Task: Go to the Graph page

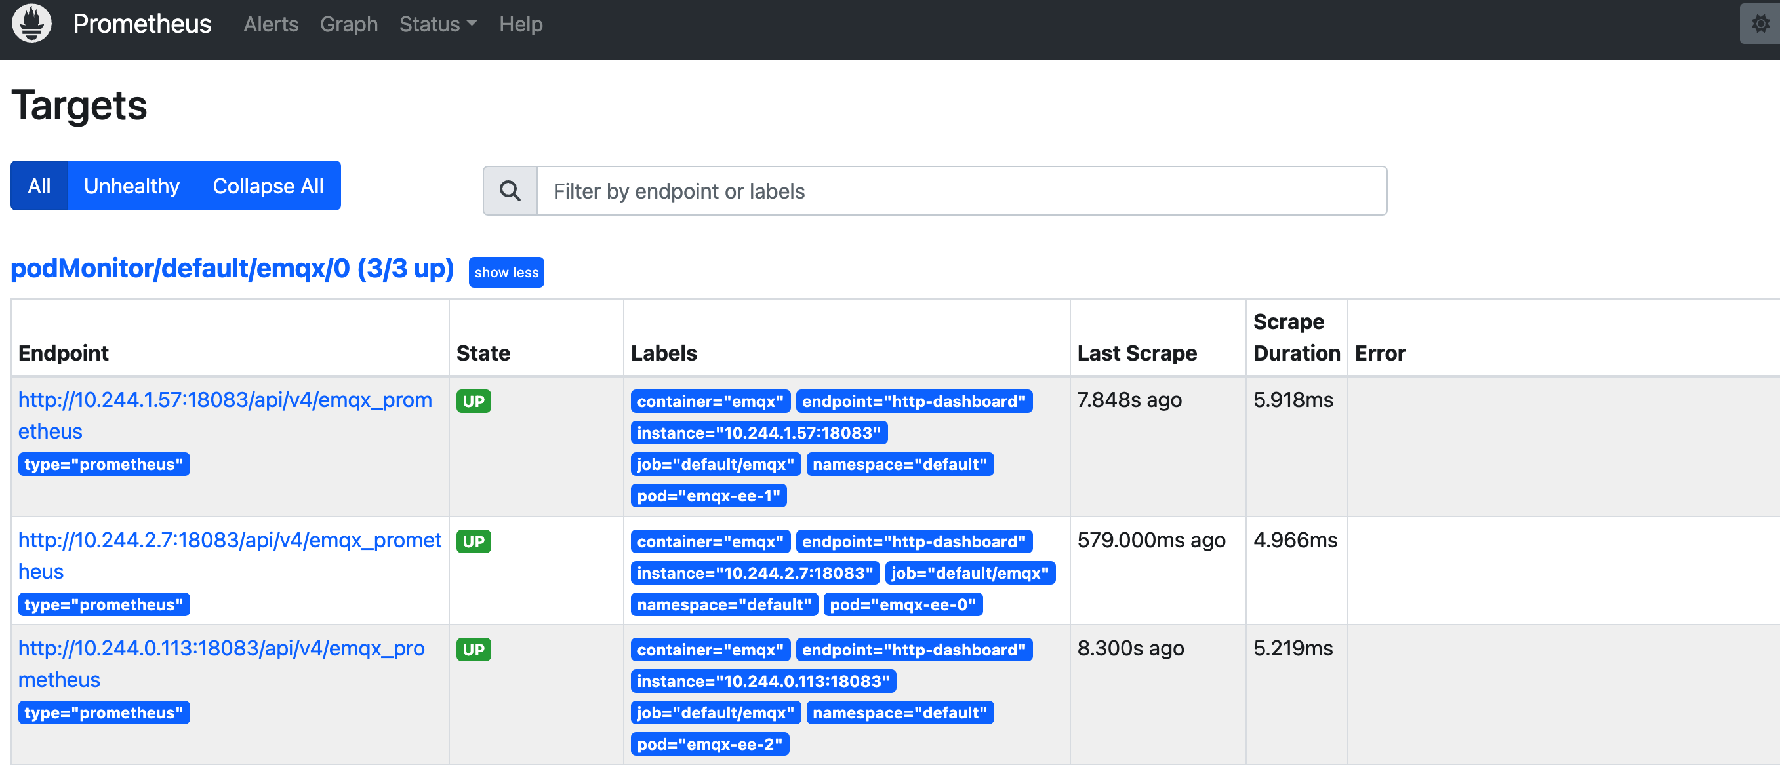Action: [348, 24]
